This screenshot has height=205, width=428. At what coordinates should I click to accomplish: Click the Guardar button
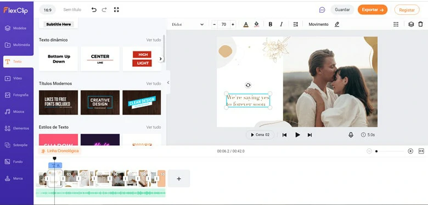click(x=342, y=9)
